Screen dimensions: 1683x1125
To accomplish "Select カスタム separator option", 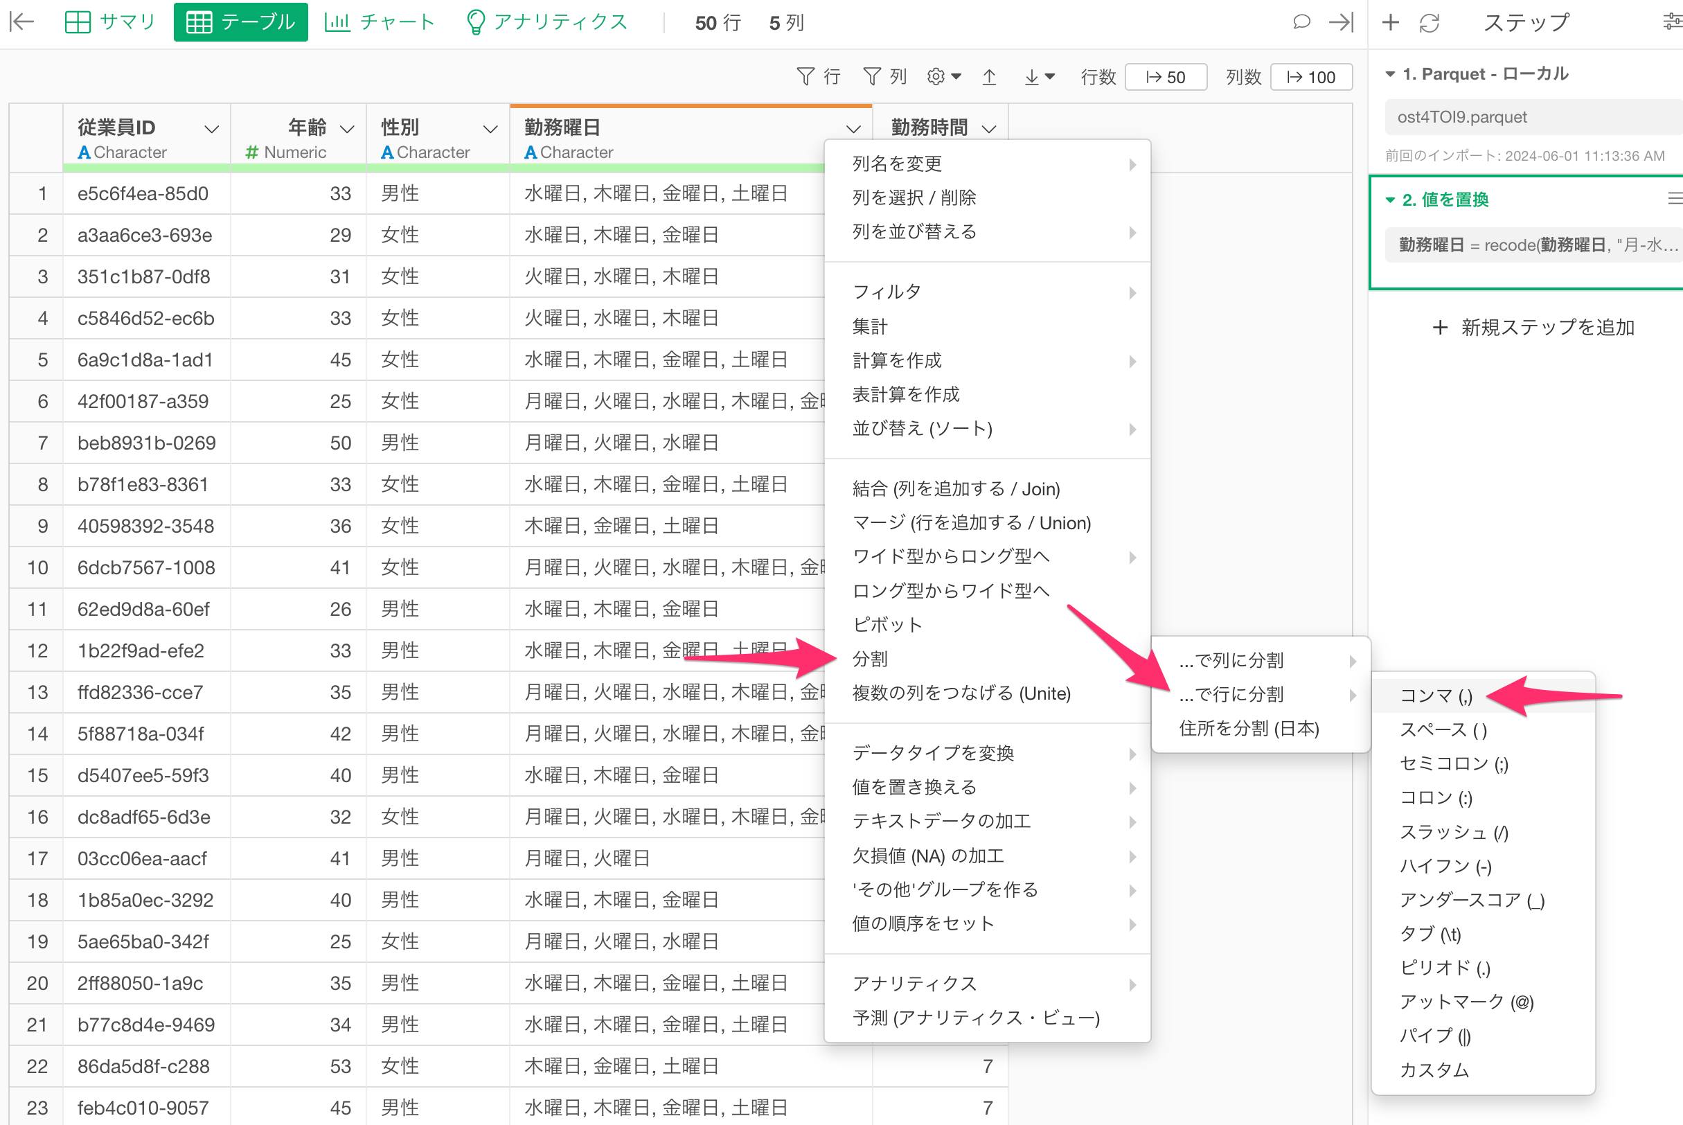I will (x=1483, y=1070).
